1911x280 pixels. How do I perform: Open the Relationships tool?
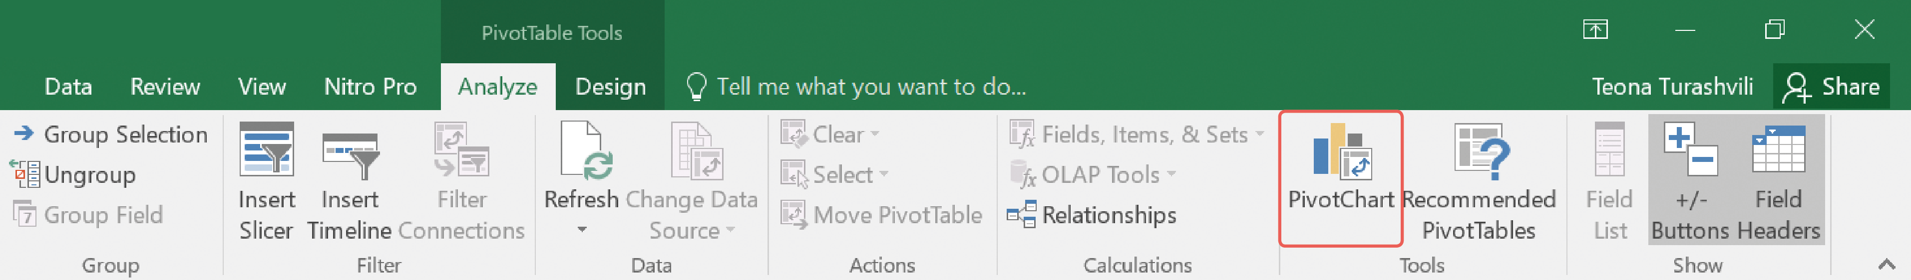1091,215
